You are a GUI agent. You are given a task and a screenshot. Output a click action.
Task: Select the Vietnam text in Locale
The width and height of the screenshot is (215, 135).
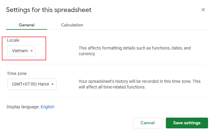point(19,51)
